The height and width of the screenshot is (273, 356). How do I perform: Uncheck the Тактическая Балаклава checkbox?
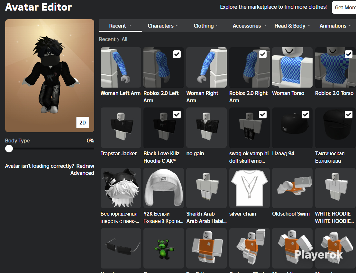[x=349, y=115]
